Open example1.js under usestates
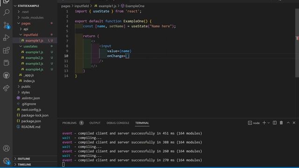Viewport: 299px width, 168px height. coord(35,52)
